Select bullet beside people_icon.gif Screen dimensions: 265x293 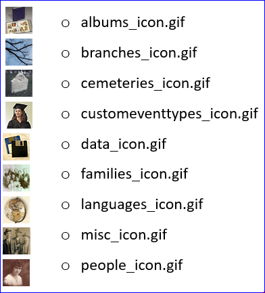(66, 267)
